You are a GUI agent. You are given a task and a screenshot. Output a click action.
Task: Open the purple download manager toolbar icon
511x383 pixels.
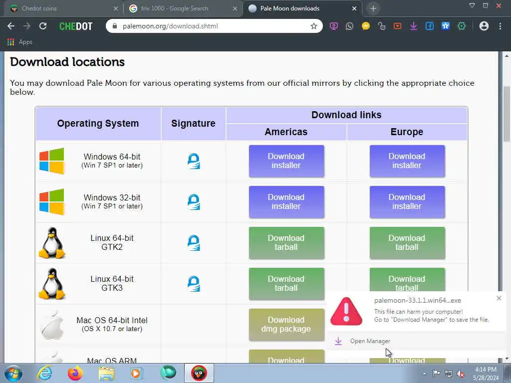coord(413,26)
